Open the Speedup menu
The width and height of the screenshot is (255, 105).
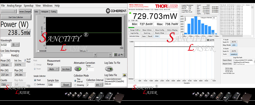29,6
